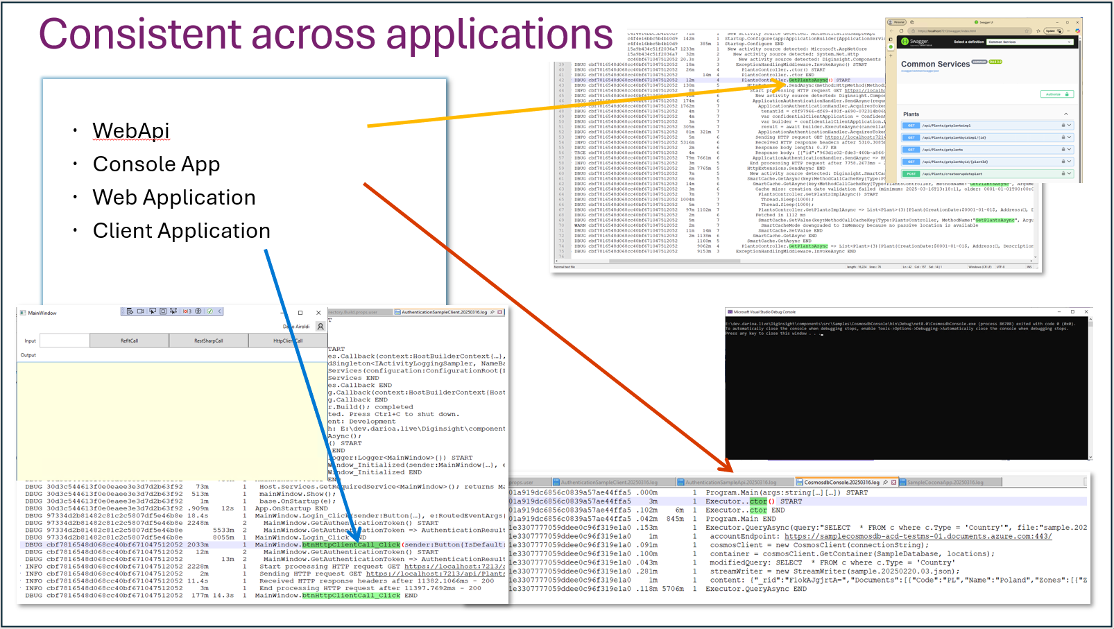Click the RestSharpCall button in MainWindow
Viewport: 1114px width, 629px height.
pos(209,341)
